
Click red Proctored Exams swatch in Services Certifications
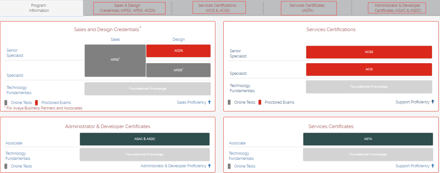click(260, 102)
